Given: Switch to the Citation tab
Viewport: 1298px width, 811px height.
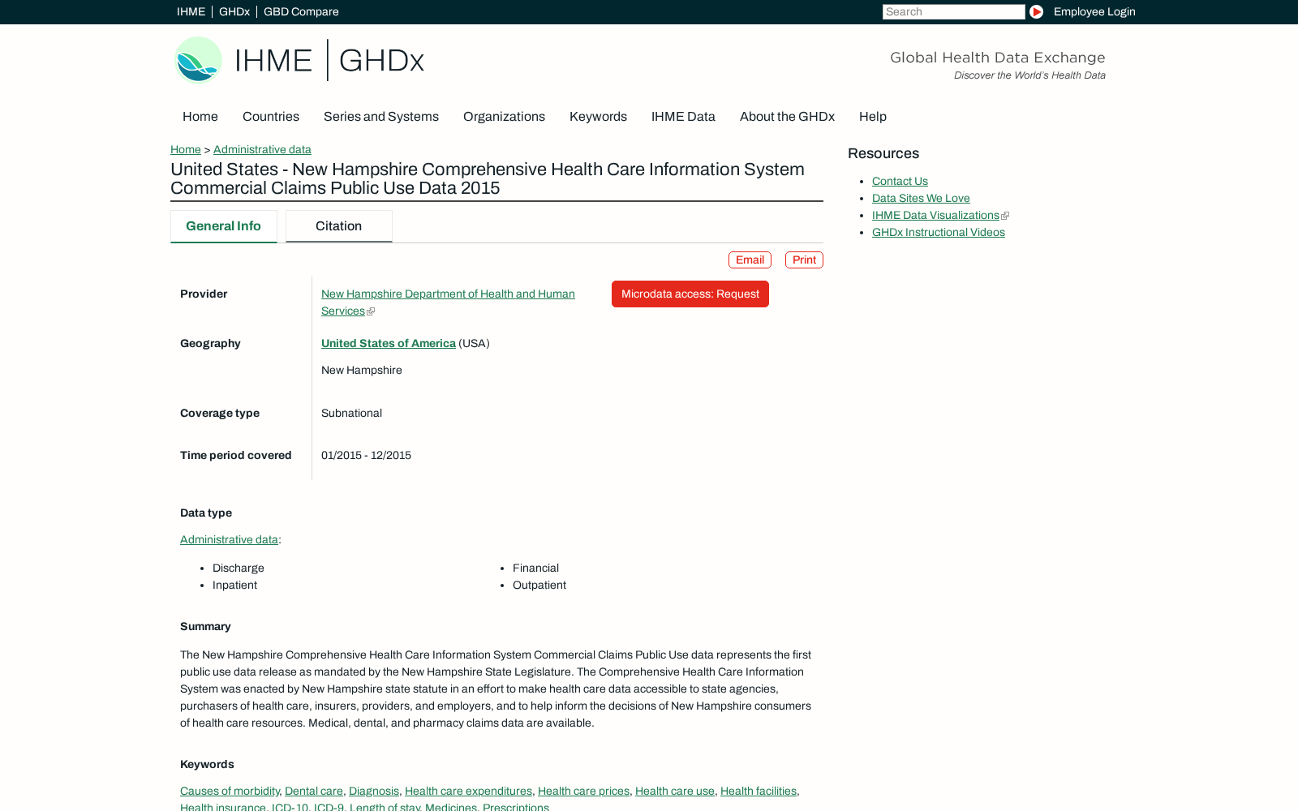Looking at the screenshot, I should coord(339,226).
